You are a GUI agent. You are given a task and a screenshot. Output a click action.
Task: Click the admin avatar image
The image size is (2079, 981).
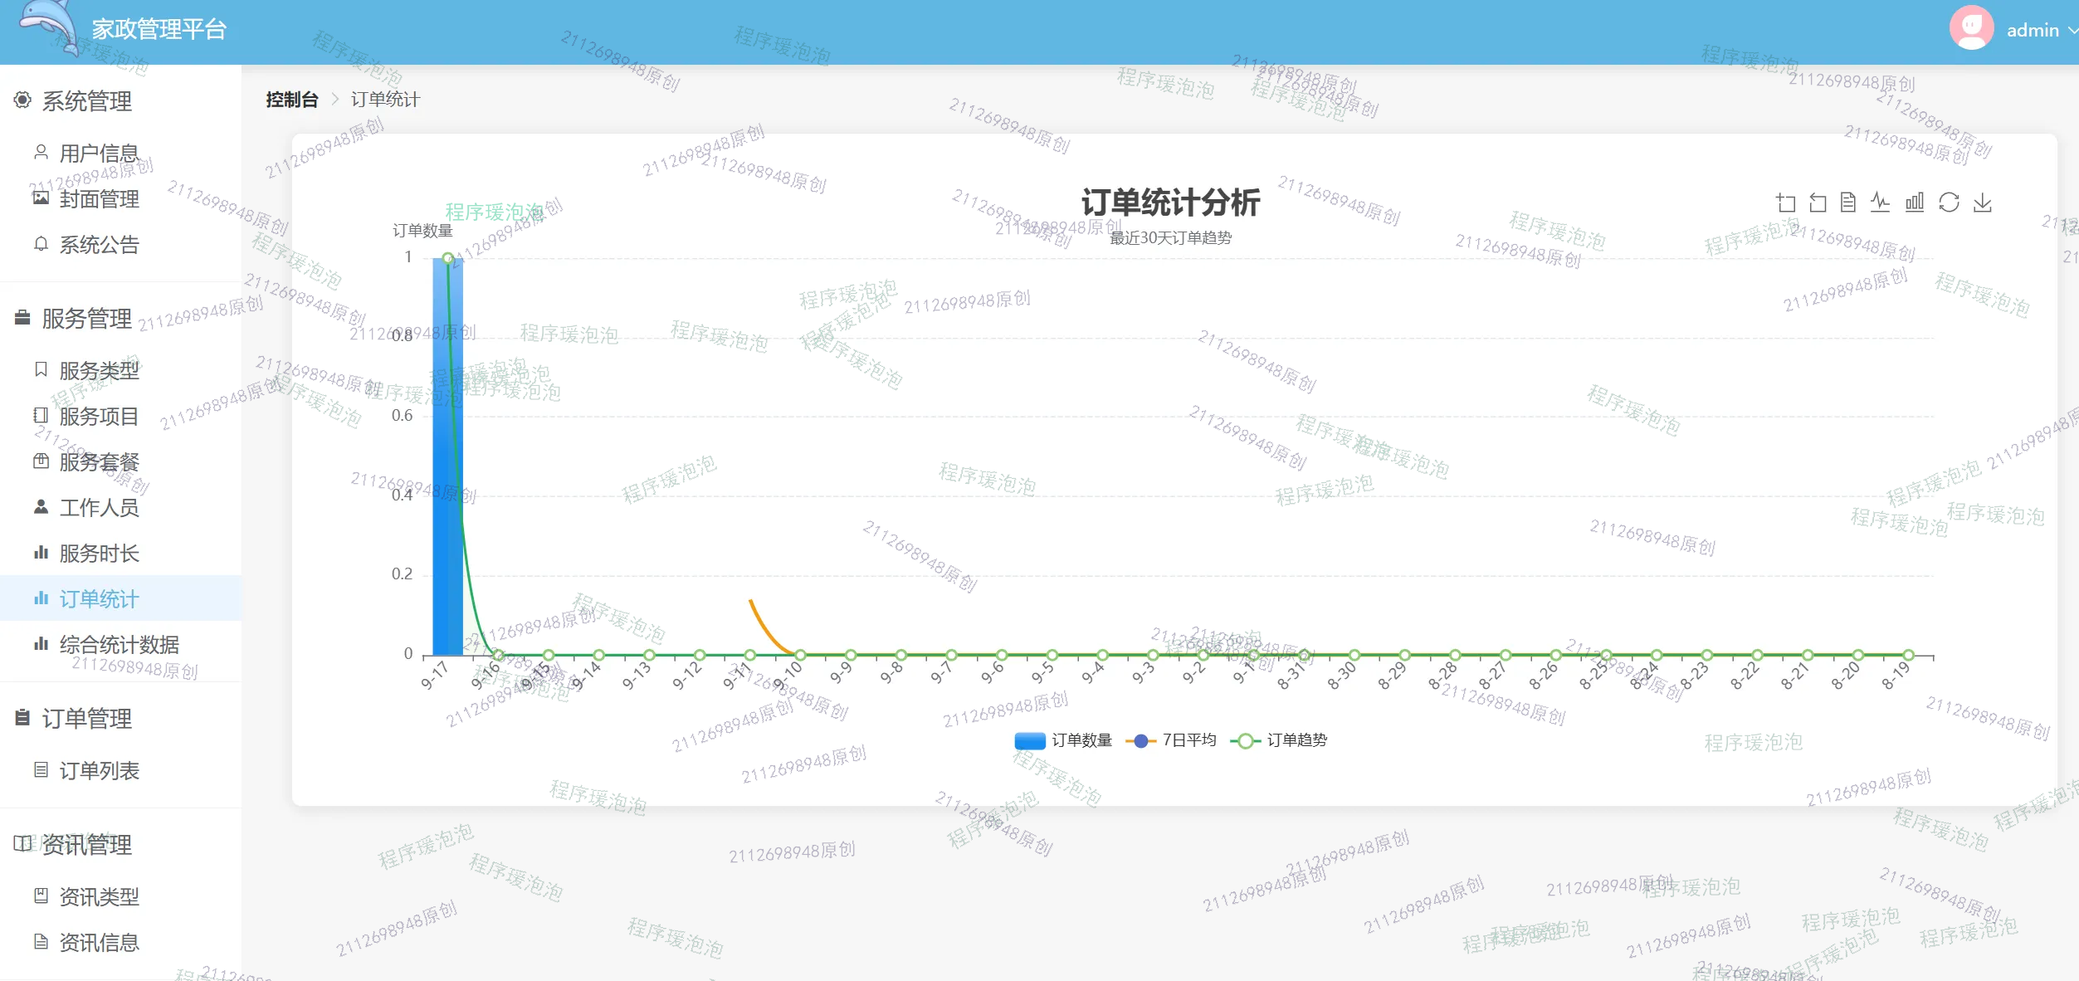pos(1971,28)
